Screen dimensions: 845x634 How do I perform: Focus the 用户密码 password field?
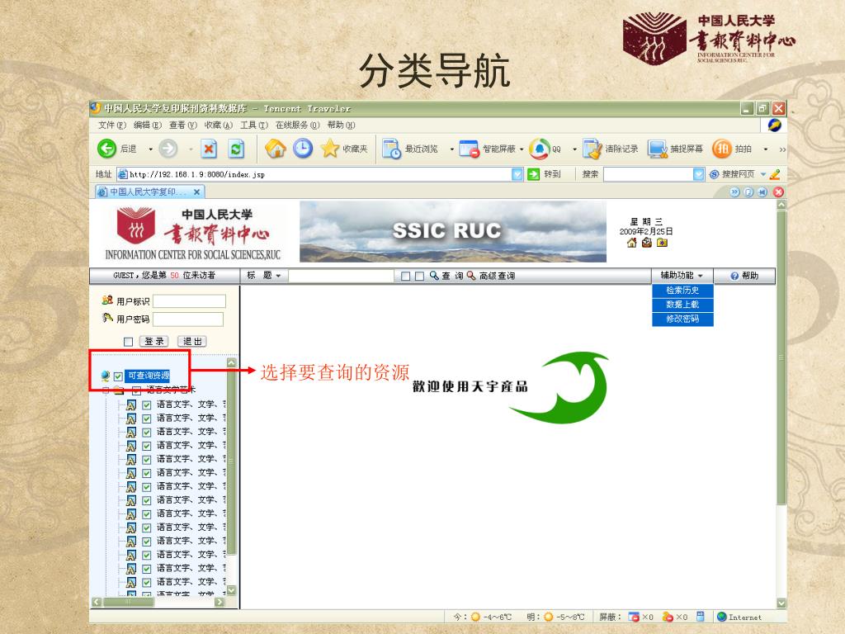coord(188,319)
